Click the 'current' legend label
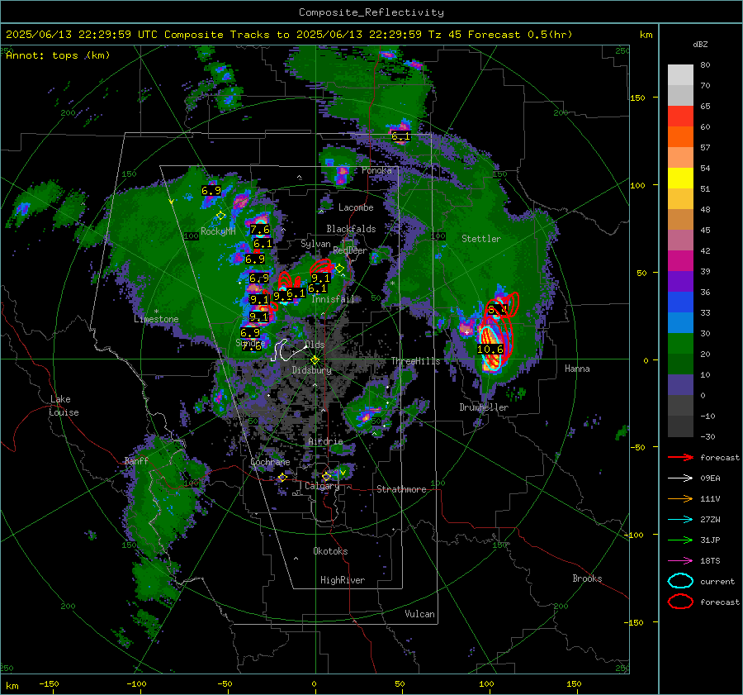This screenshot has height=695, width=743. [717, 581]
